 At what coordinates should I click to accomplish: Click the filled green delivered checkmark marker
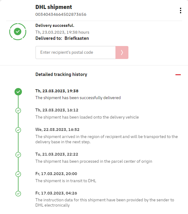(x=18, y=91)
